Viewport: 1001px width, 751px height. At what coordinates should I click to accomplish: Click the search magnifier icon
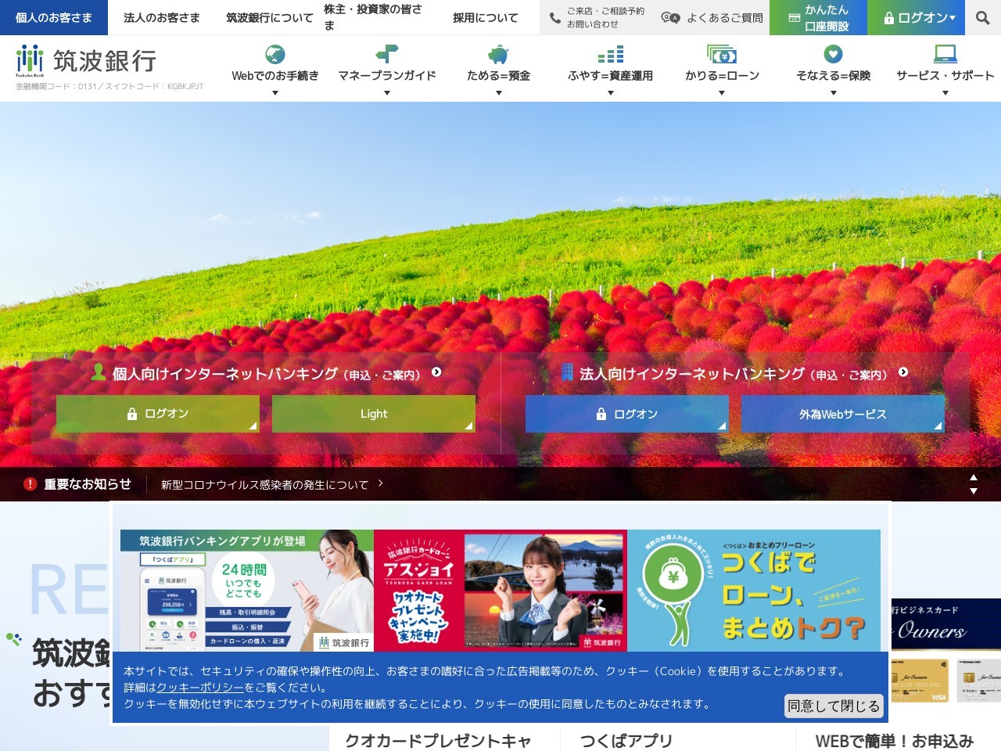983,17
